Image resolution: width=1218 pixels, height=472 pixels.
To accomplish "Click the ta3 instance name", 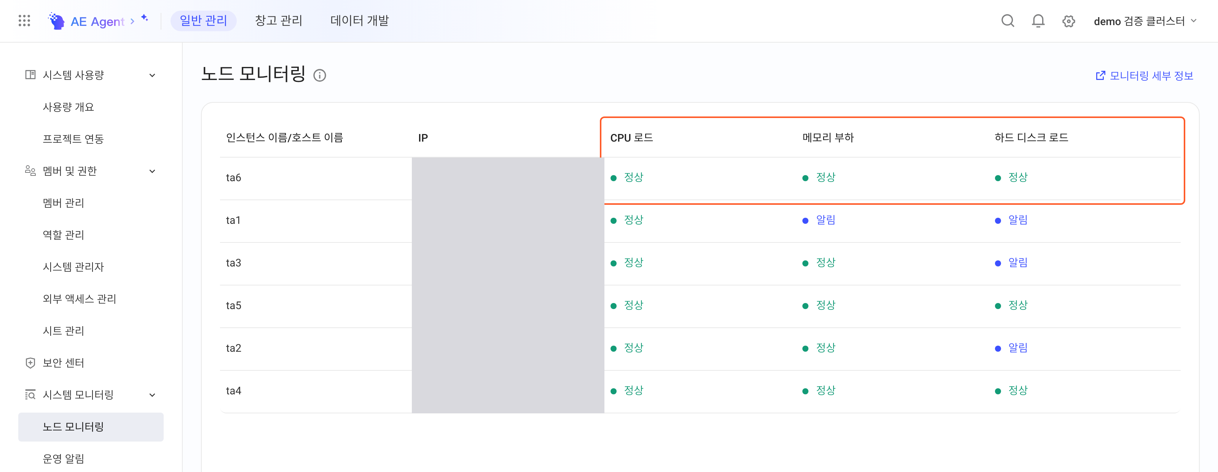I will pyautogui.click(x=234, y=263).
